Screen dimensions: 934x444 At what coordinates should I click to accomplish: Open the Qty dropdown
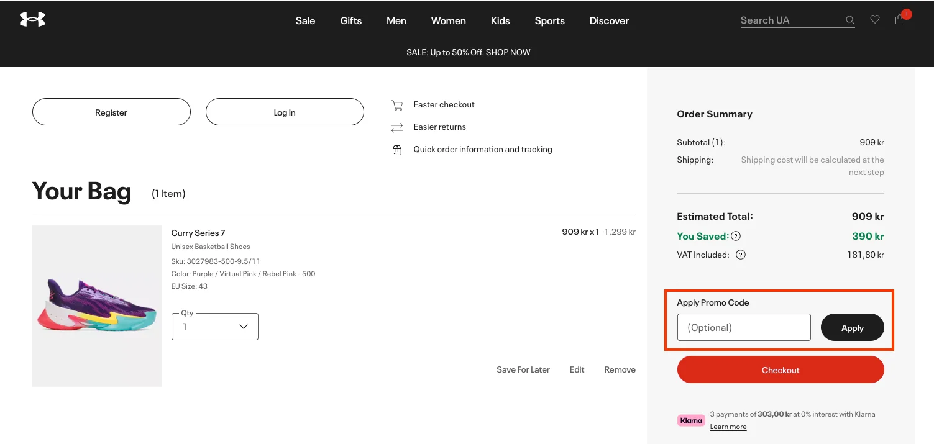tap(215, 327)
